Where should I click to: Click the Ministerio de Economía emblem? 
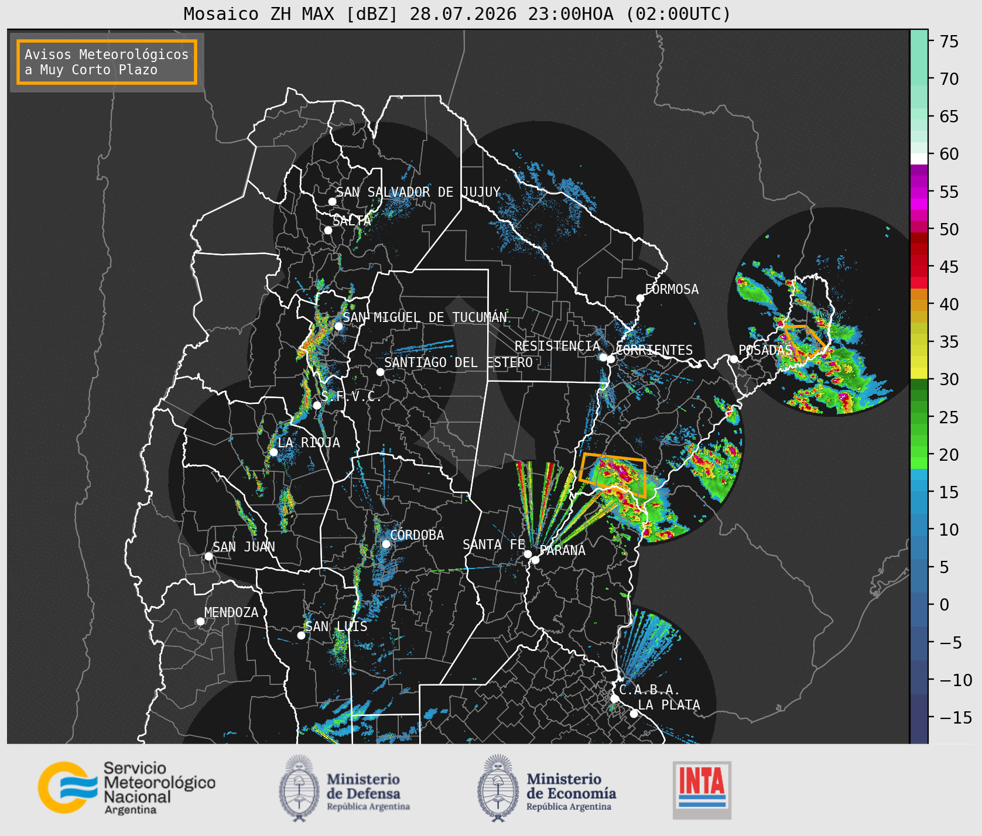(499, 788)
